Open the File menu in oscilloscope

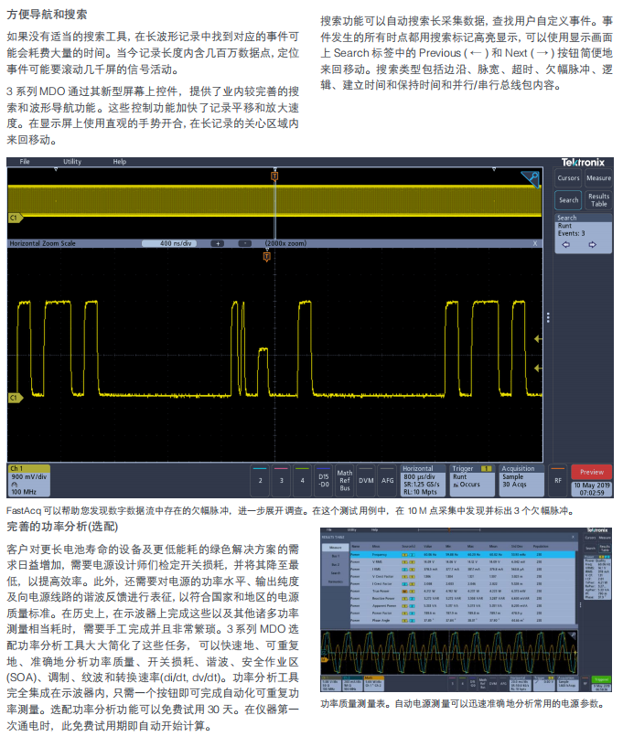(25, 162)
